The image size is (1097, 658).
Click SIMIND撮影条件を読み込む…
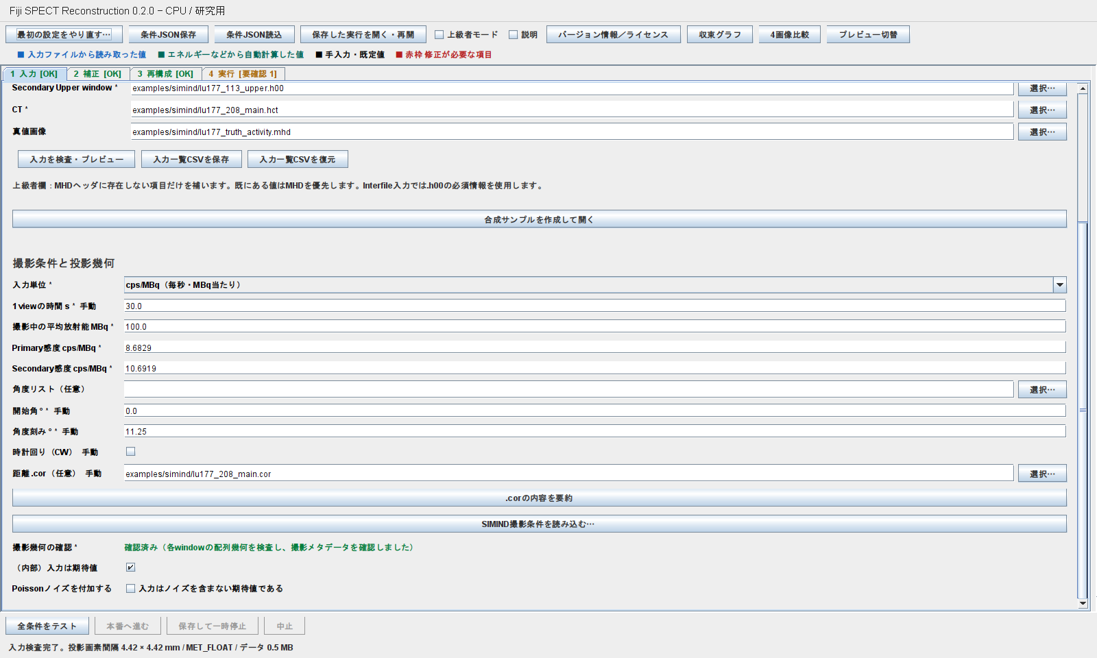pos(539,524)
